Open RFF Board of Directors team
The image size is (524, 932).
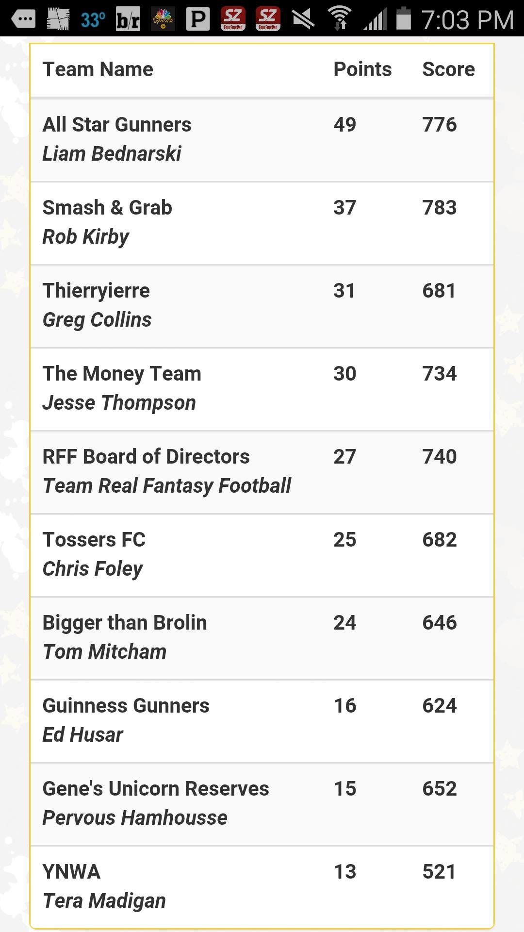pyautogui.click(x=262, y=472)
